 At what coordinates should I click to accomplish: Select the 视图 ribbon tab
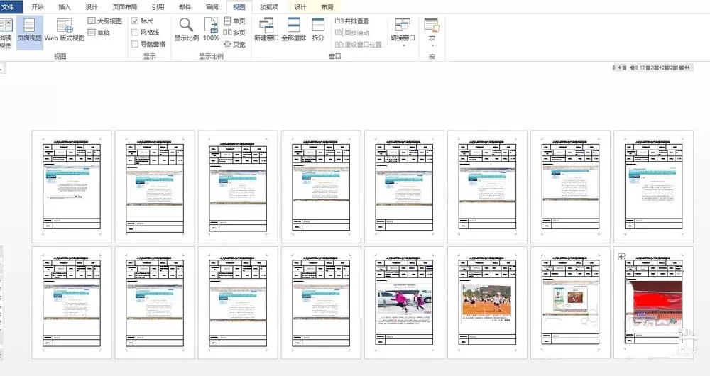(x=239, y=7)
